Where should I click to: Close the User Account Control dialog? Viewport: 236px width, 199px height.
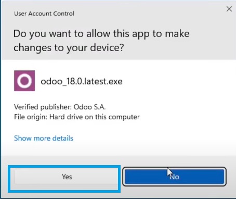click(x=229, y=9)
